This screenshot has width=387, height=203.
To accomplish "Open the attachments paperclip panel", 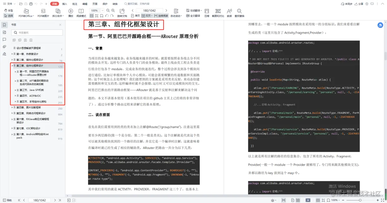I will point(4,47).
